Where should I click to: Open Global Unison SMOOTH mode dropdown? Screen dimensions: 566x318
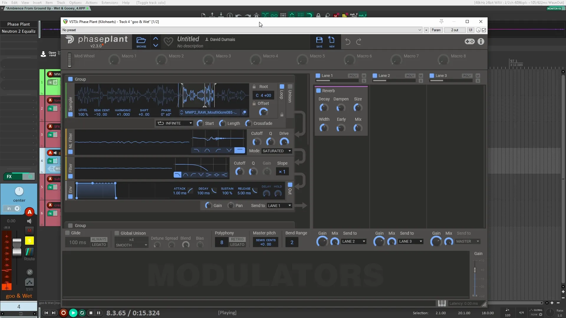[131, 245]
